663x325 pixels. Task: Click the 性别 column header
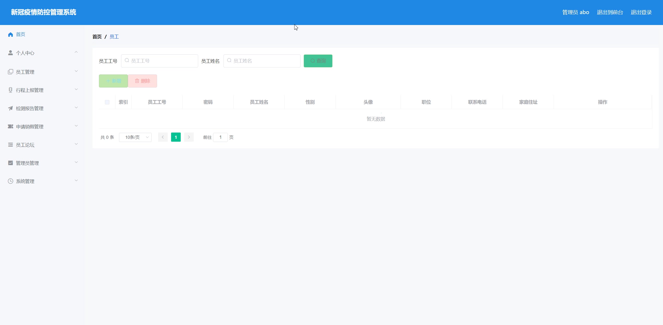[310, 102]
